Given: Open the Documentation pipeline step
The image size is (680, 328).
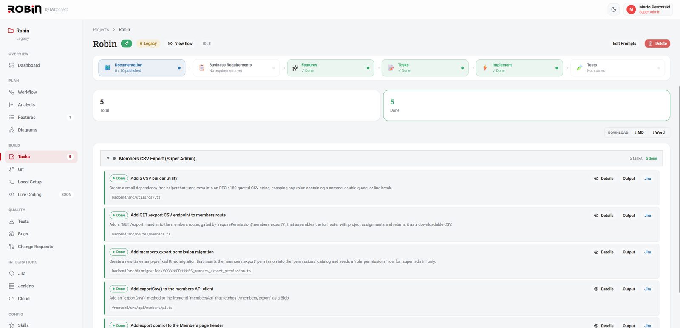Looking at the screenshot, I should point(142,68).
